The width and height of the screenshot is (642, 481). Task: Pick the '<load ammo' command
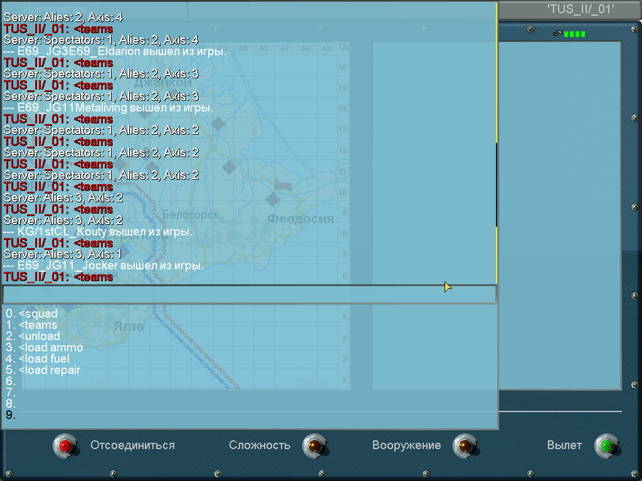50,348
